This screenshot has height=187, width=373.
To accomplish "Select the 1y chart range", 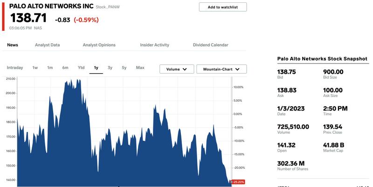I will click(x=96, y=68).
